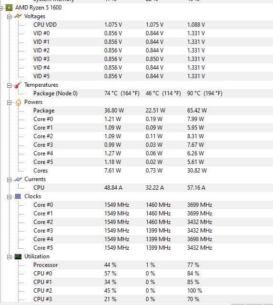Select the Utilization group label
Viewport: 273px width, 305px height.
(x=37, y=256)
